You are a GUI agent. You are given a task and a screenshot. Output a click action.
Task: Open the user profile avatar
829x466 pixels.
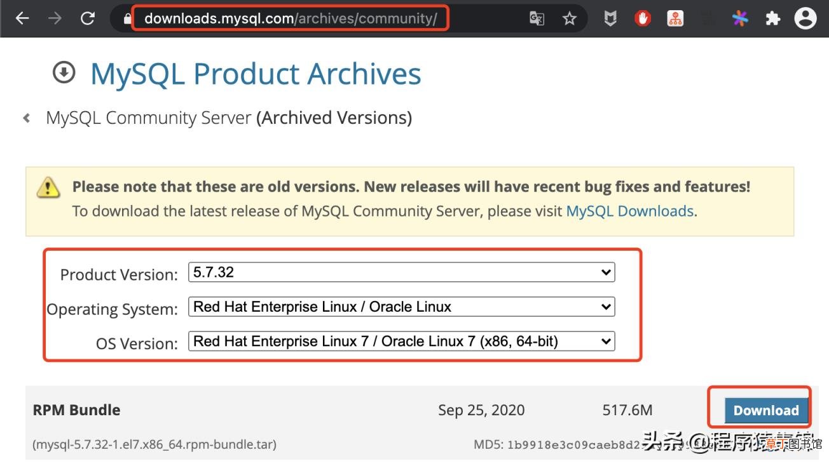pos(805,18)
